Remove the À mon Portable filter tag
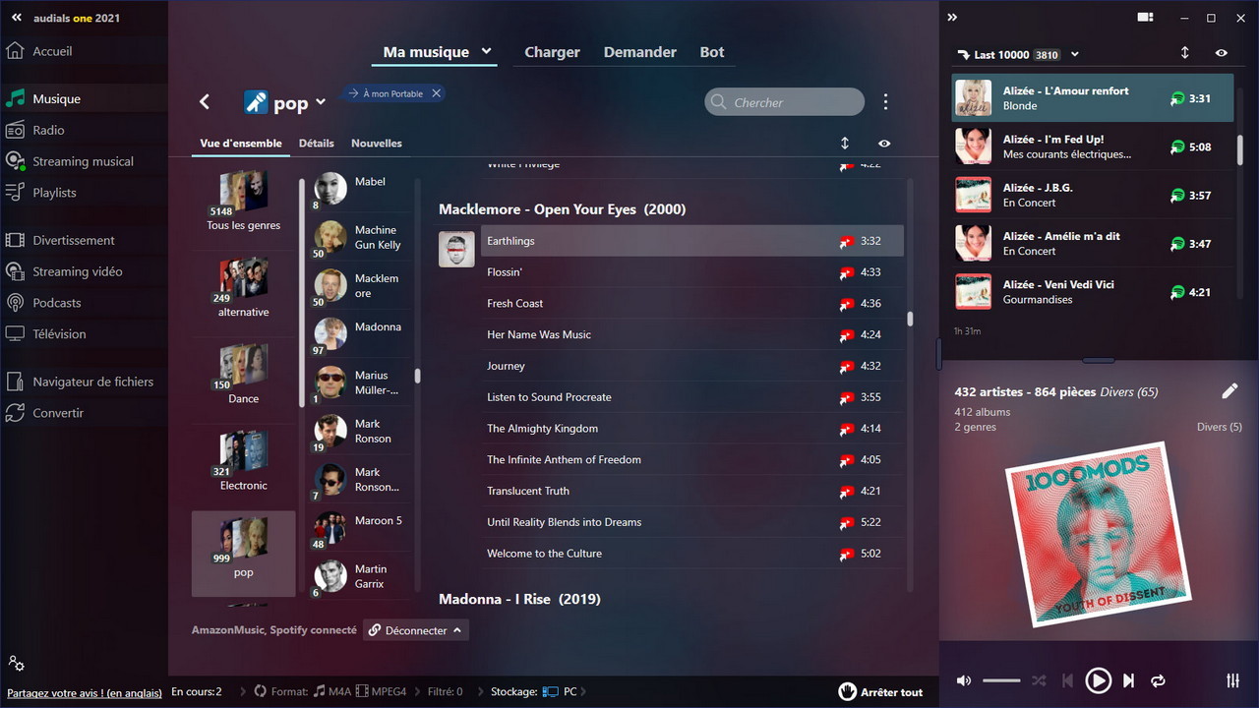The width and height of the screenshot is (1259, 708). (437, 93)
